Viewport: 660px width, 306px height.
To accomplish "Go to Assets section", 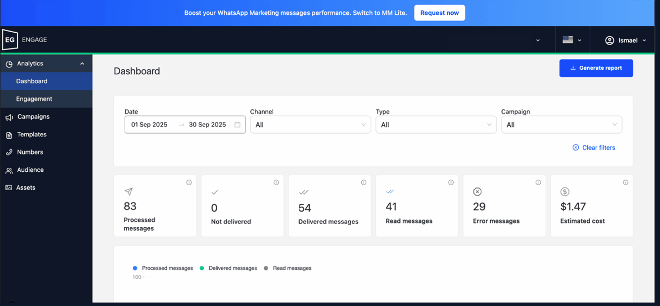I will tap(46, 188).
